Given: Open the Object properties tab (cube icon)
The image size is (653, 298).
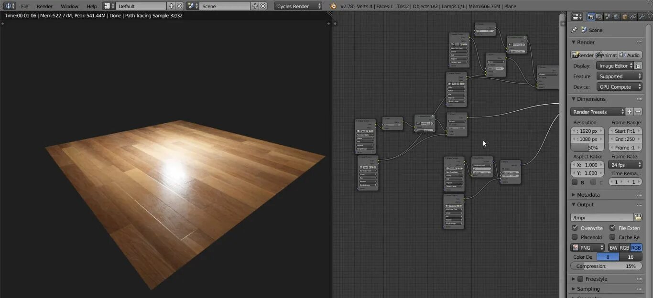Looking at the screenshot, I should (x=625, y=17).
